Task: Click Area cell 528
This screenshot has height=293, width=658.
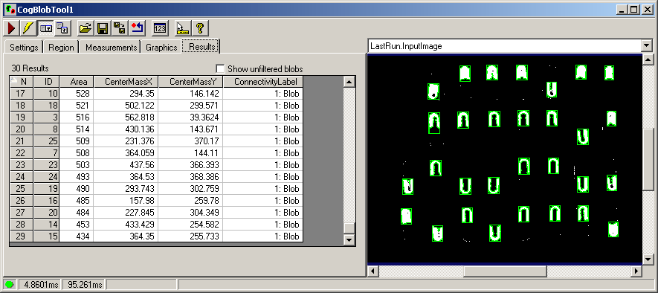Action: pos(77,94)
